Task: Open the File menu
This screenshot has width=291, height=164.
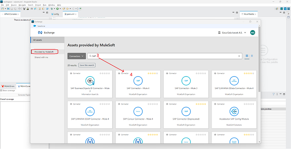Action: click(x=2, y=5)
